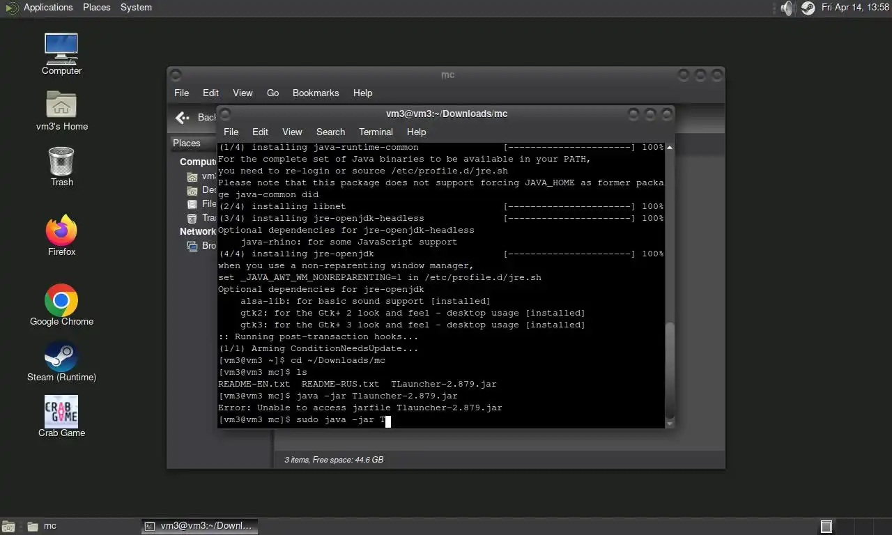Open the Applications menu
This screenshot has height=535, width=892.
48,8
